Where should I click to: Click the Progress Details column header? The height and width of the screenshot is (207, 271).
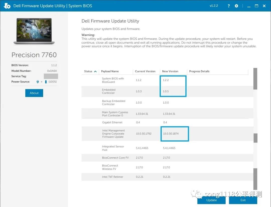199,71
